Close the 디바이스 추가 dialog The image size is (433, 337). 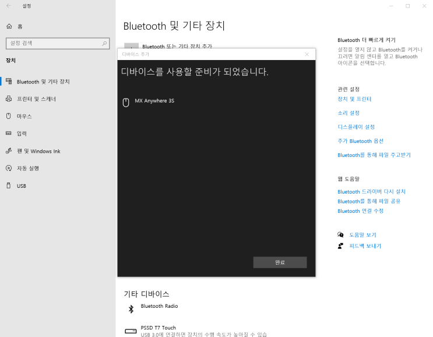tap(307, 54)
